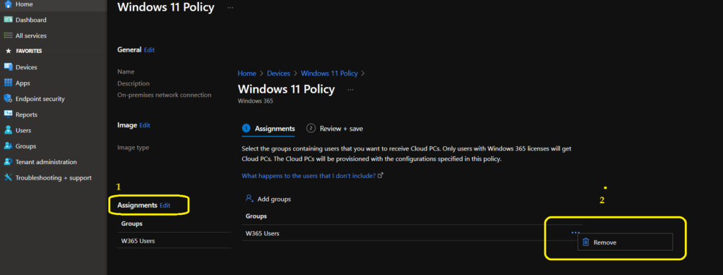Click Edit next to Assignments

pyautogui.click(x=165, y=205)
